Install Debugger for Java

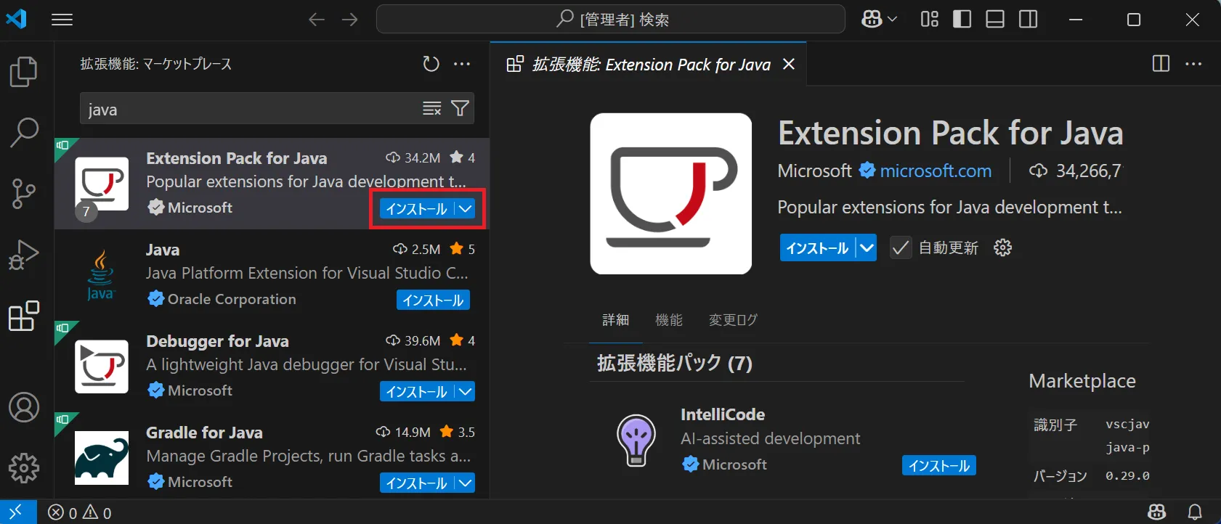coord(417,392)
